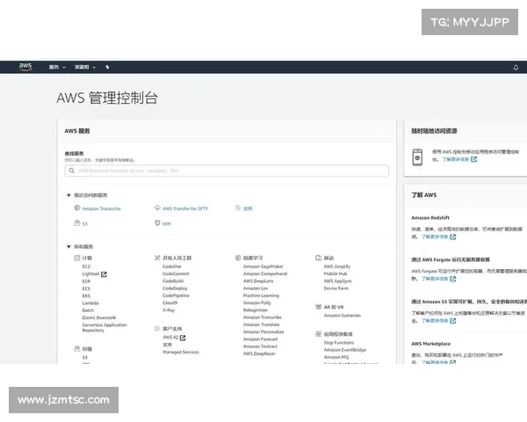Image resolution: width=527 pixels, height=422 pixels.
Task: Open ECR service
Action: pos(86,281)
